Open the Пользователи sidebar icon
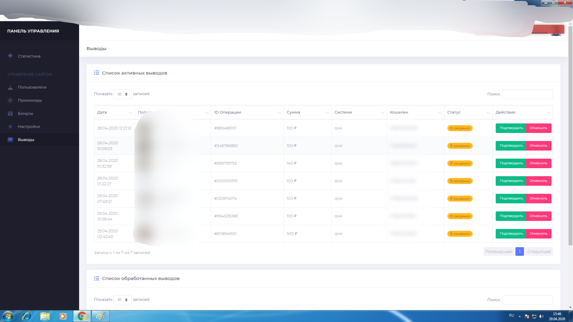573x322 pixels. 10,87
